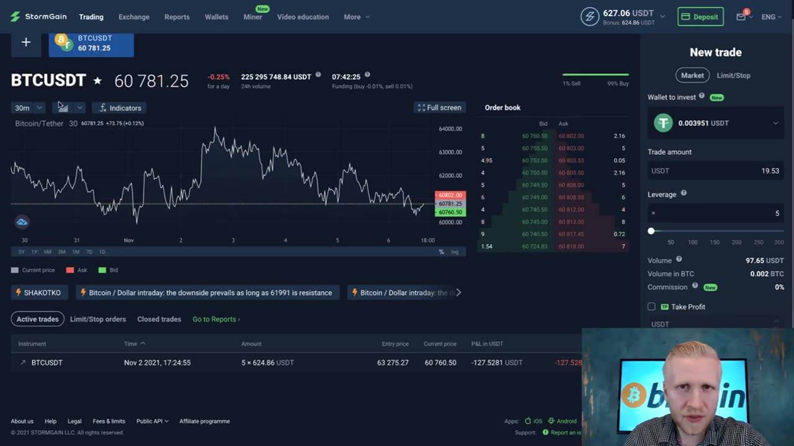
Task: Open Video education page
Action: tap(303, 17)
